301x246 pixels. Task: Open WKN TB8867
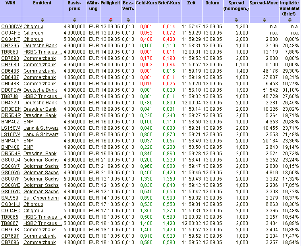coord(10,223)
